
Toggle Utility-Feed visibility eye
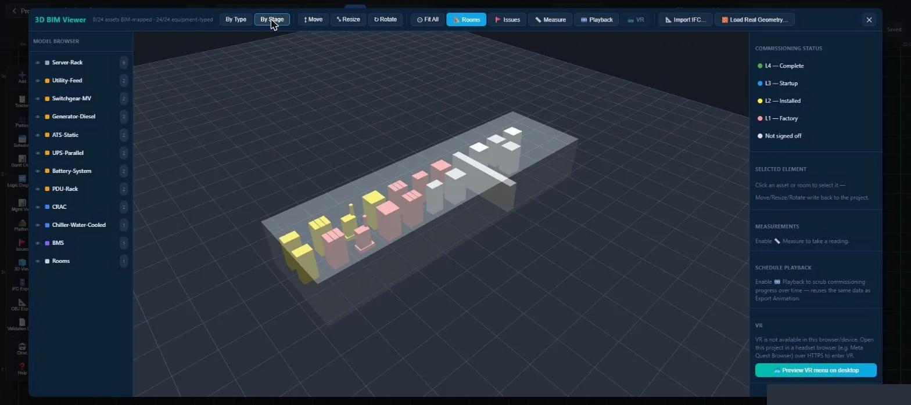coord(38,81)
